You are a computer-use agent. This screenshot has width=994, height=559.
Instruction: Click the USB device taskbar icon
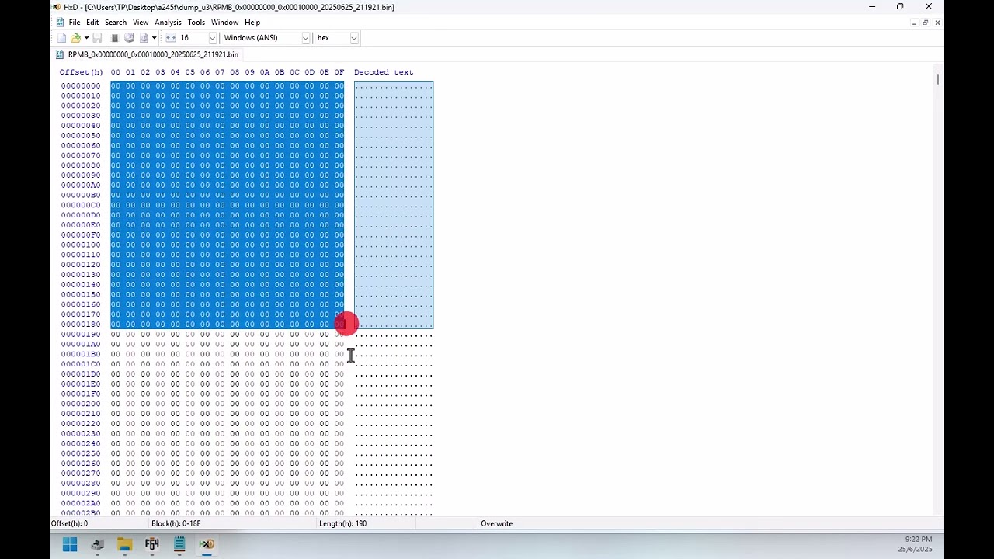[97, 544]
